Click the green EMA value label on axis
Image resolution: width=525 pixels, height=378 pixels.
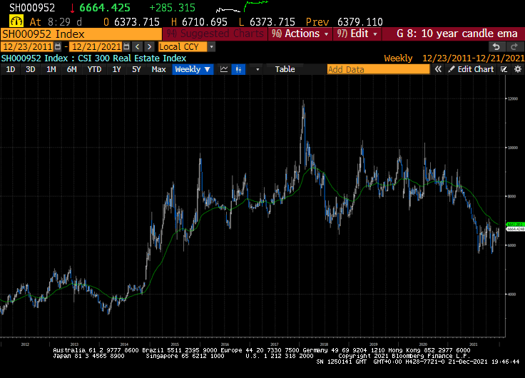tap(516, 225)
